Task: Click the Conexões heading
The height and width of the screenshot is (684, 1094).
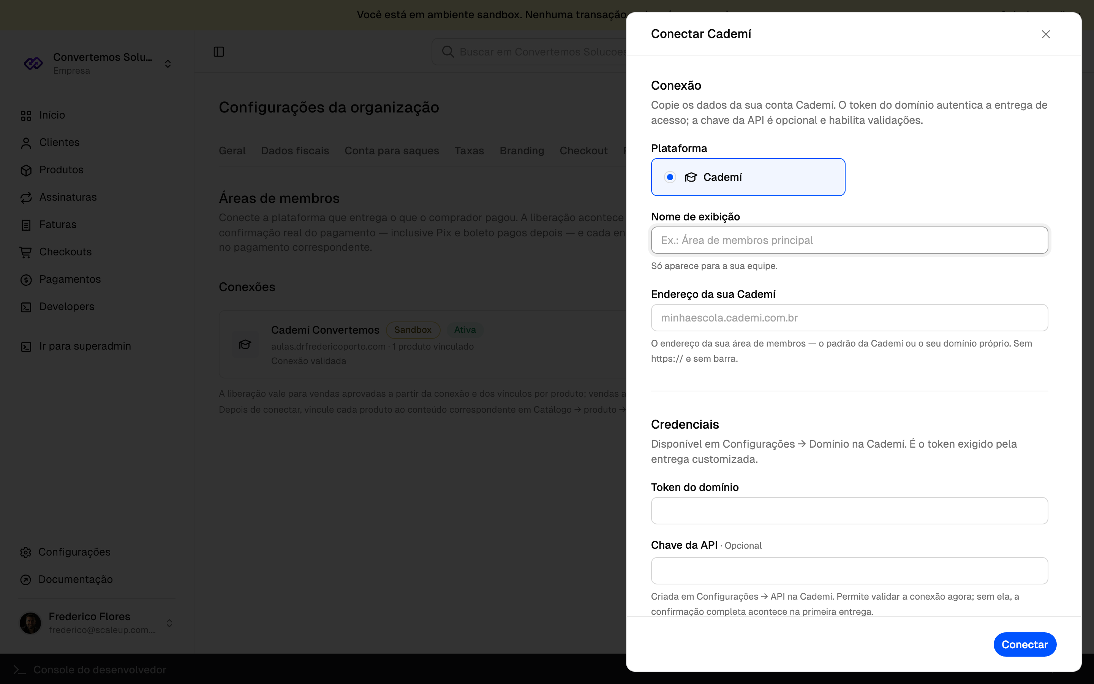Action: 247,287
